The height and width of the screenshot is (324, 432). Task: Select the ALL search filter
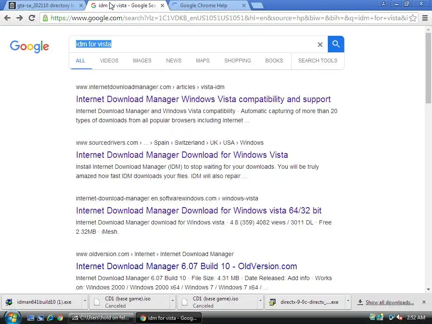click(81, 61)
